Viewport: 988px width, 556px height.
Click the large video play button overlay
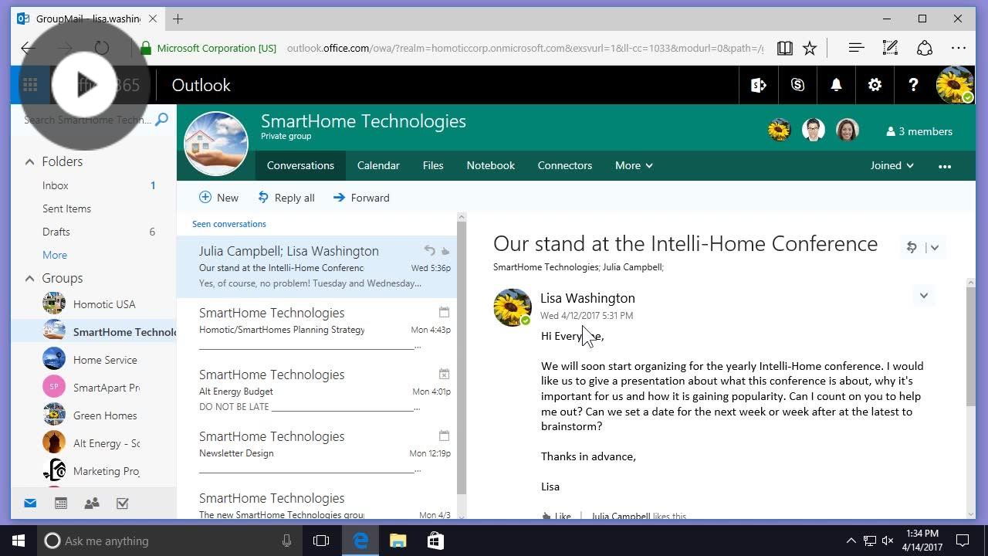point(83,84)
